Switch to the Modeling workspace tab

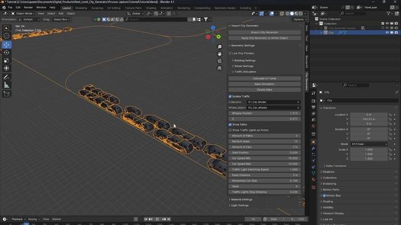tap(81, 8)
